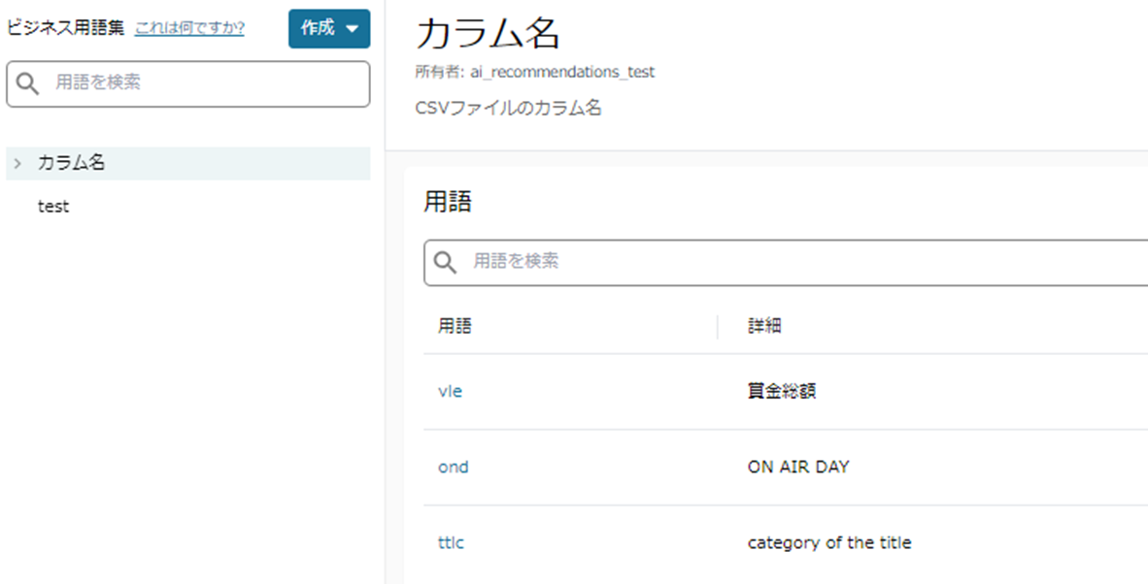Screen dimensions: 1148x584
Task: Click the 用語 section heading
Action: (448, 203)
